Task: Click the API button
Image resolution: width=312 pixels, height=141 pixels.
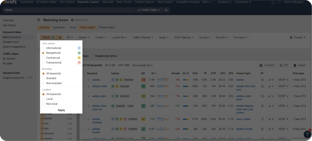Action: [284, 65]
